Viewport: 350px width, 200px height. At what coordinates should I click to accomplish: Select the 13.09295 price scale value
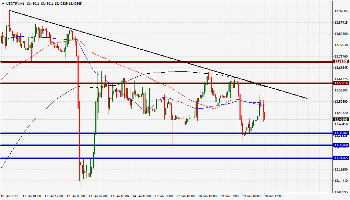341,192
